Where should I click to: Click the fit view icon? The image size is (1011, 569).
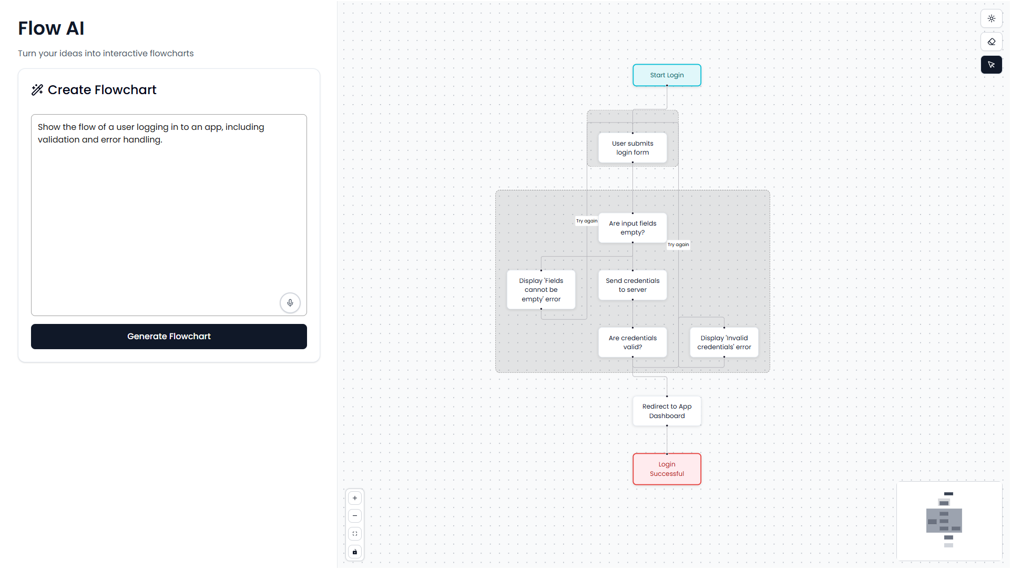click(355, 534)
